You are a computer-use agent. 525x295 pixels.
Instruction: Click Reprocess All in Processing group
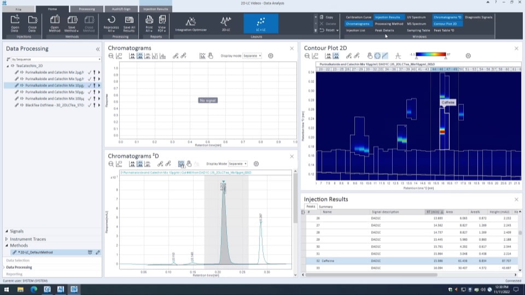(x=111, y=23)
